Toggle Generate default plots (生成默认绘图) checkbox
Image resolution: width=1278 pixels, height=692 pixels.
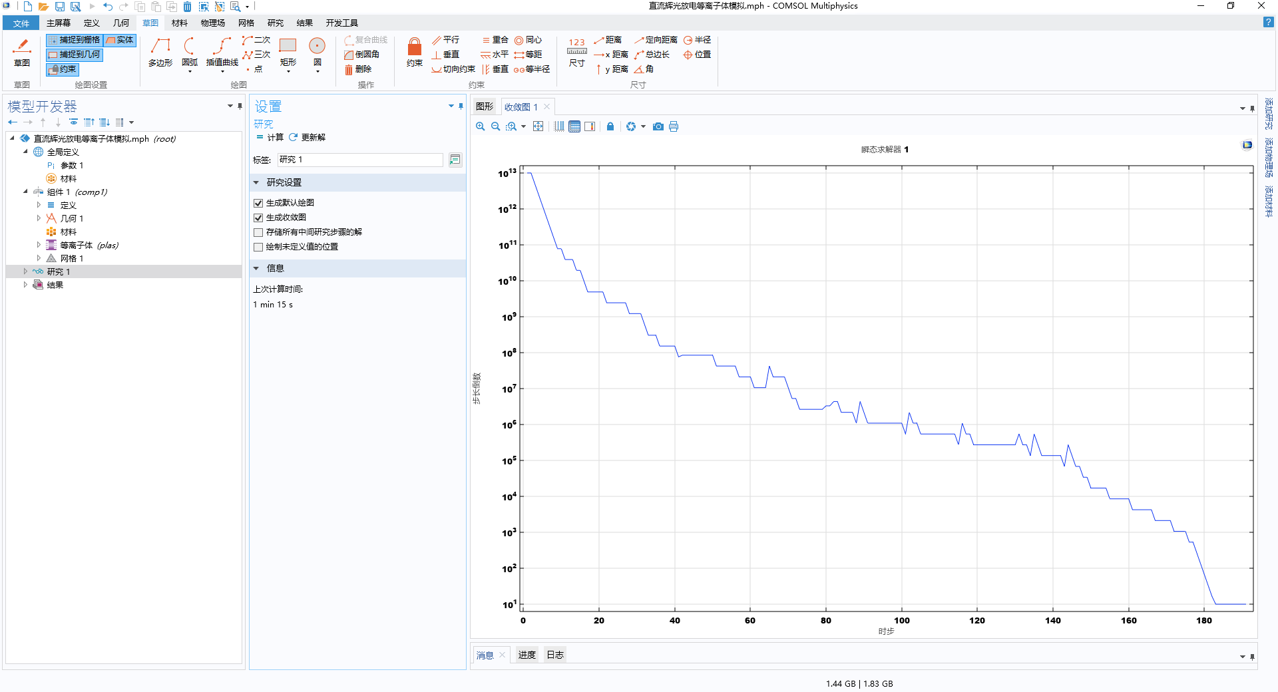point(258,203)
